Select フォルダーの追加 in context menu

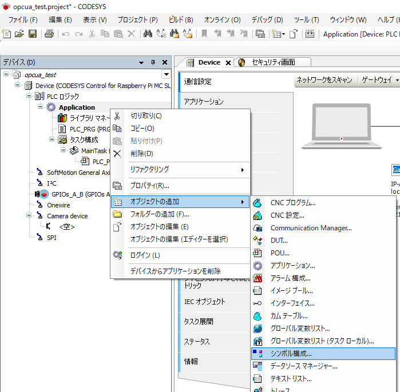[x=180, y=214]
